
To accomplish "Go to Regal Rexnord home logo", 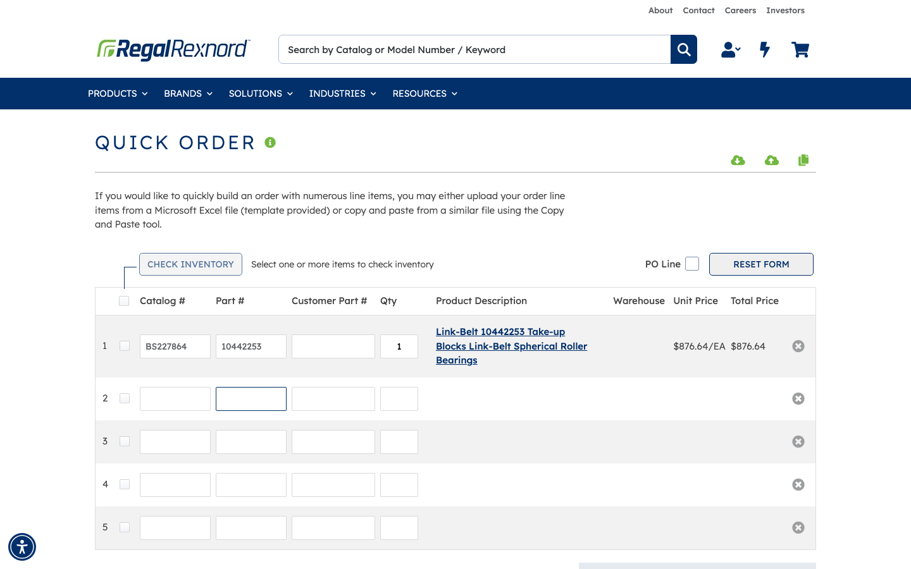I will (173, 49).
